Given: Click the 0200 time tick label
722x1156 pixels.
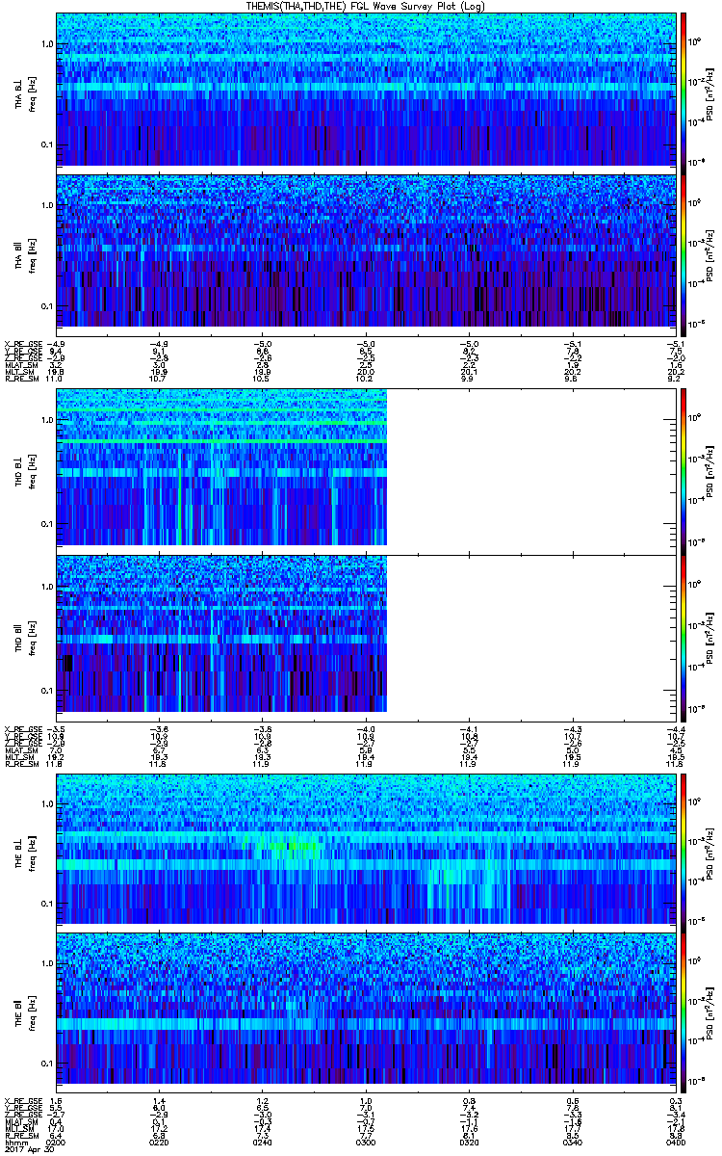Looking at the screenshot, I should click(58, 1142).
